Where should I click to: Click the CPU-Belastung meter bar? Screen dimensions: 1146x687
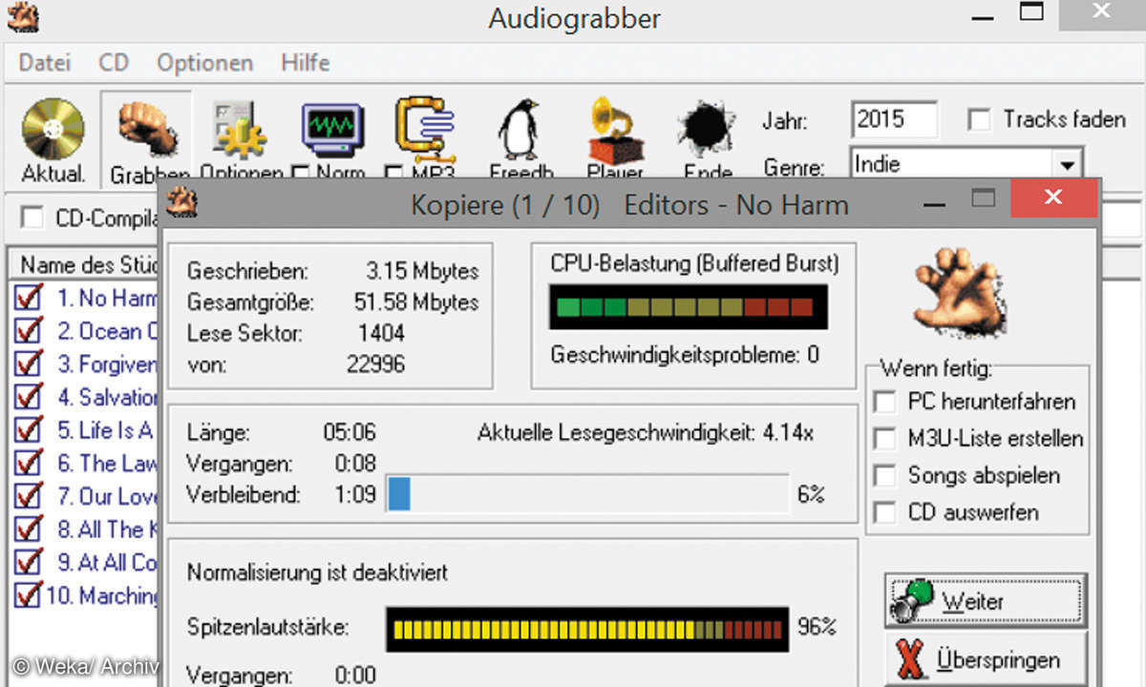(x=688, y=307)
